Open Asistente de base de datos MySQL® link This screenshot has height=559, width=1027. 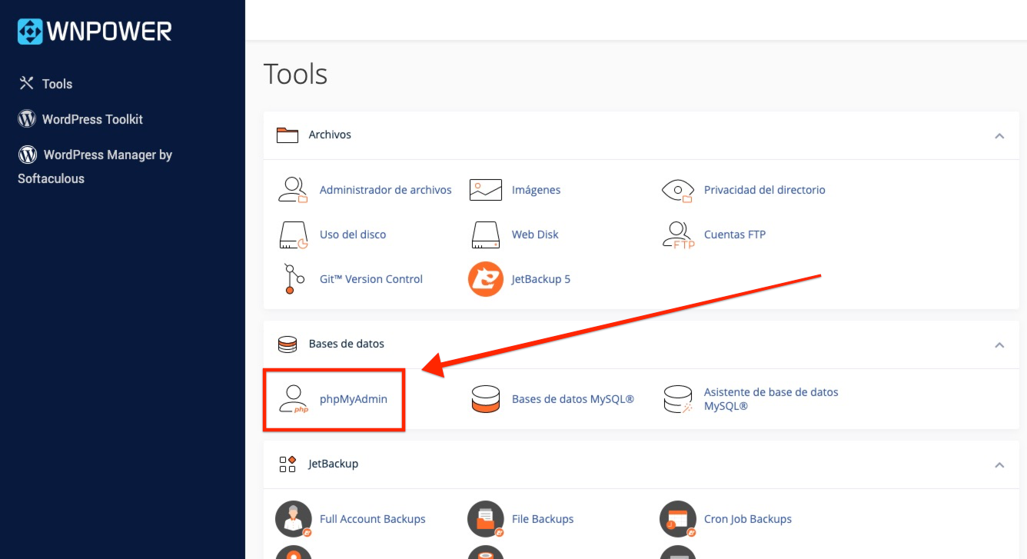pyautogui.click(x=771, y=399)
